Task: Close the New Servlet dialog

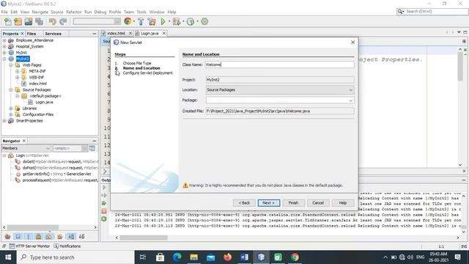Action: [352, 43]
